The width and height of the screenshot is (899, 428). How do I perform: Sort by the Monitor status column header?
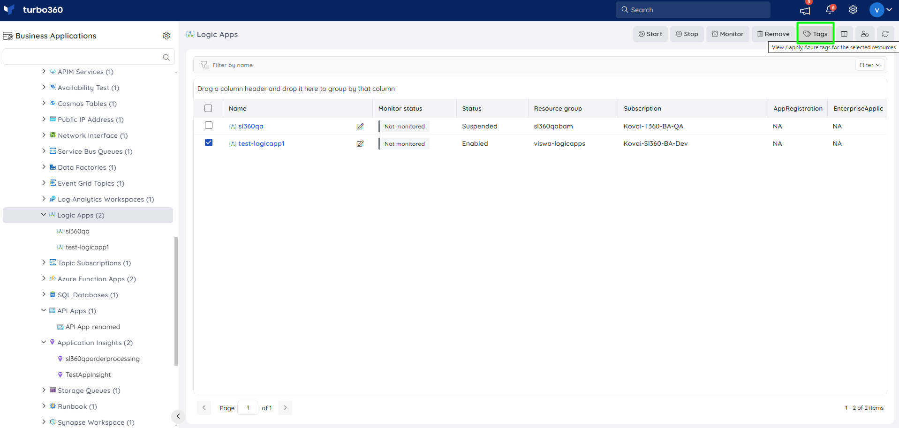tap(400, 108)
